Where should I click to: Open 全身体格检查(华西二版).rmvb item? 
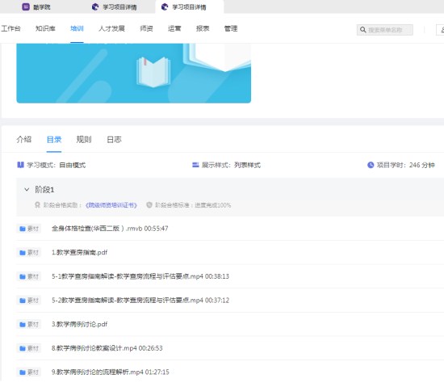point(110,229)
